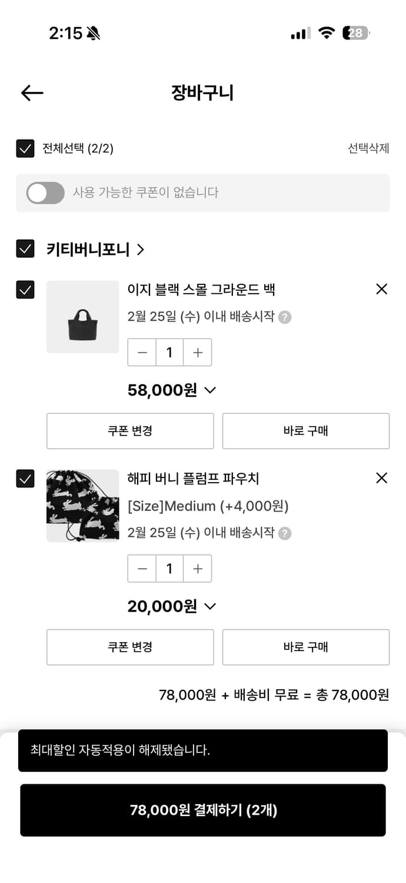Remove 해피 버니 플럼프 파우치 from cart
This screenshot has width=406, height=883.
coord(381,479)
